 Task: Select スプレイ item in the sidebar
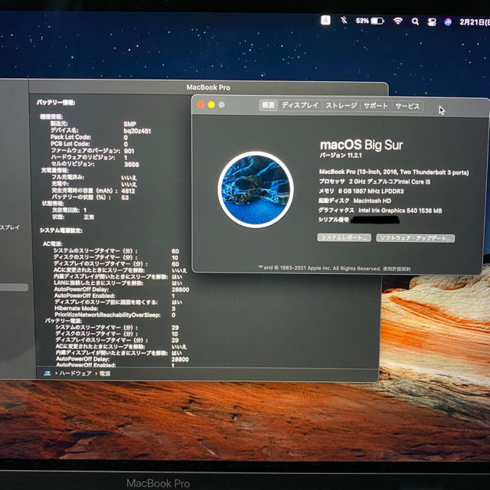(x=10, y=227)
